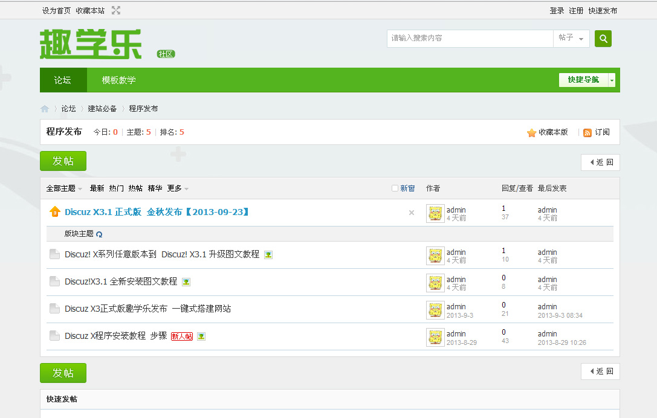
Task: Click the refresh icon next to 版块主题
Action: [x=99, y=234]
